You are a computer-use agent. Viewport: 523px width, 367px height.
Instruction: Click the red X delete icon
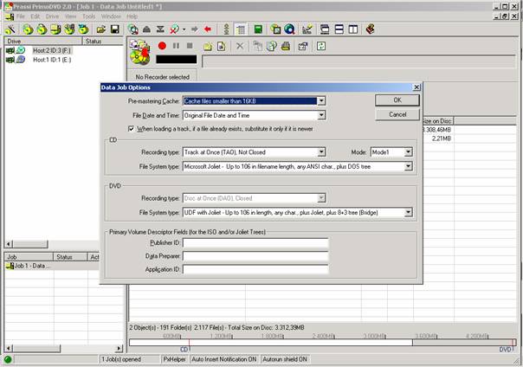point(240,45)
